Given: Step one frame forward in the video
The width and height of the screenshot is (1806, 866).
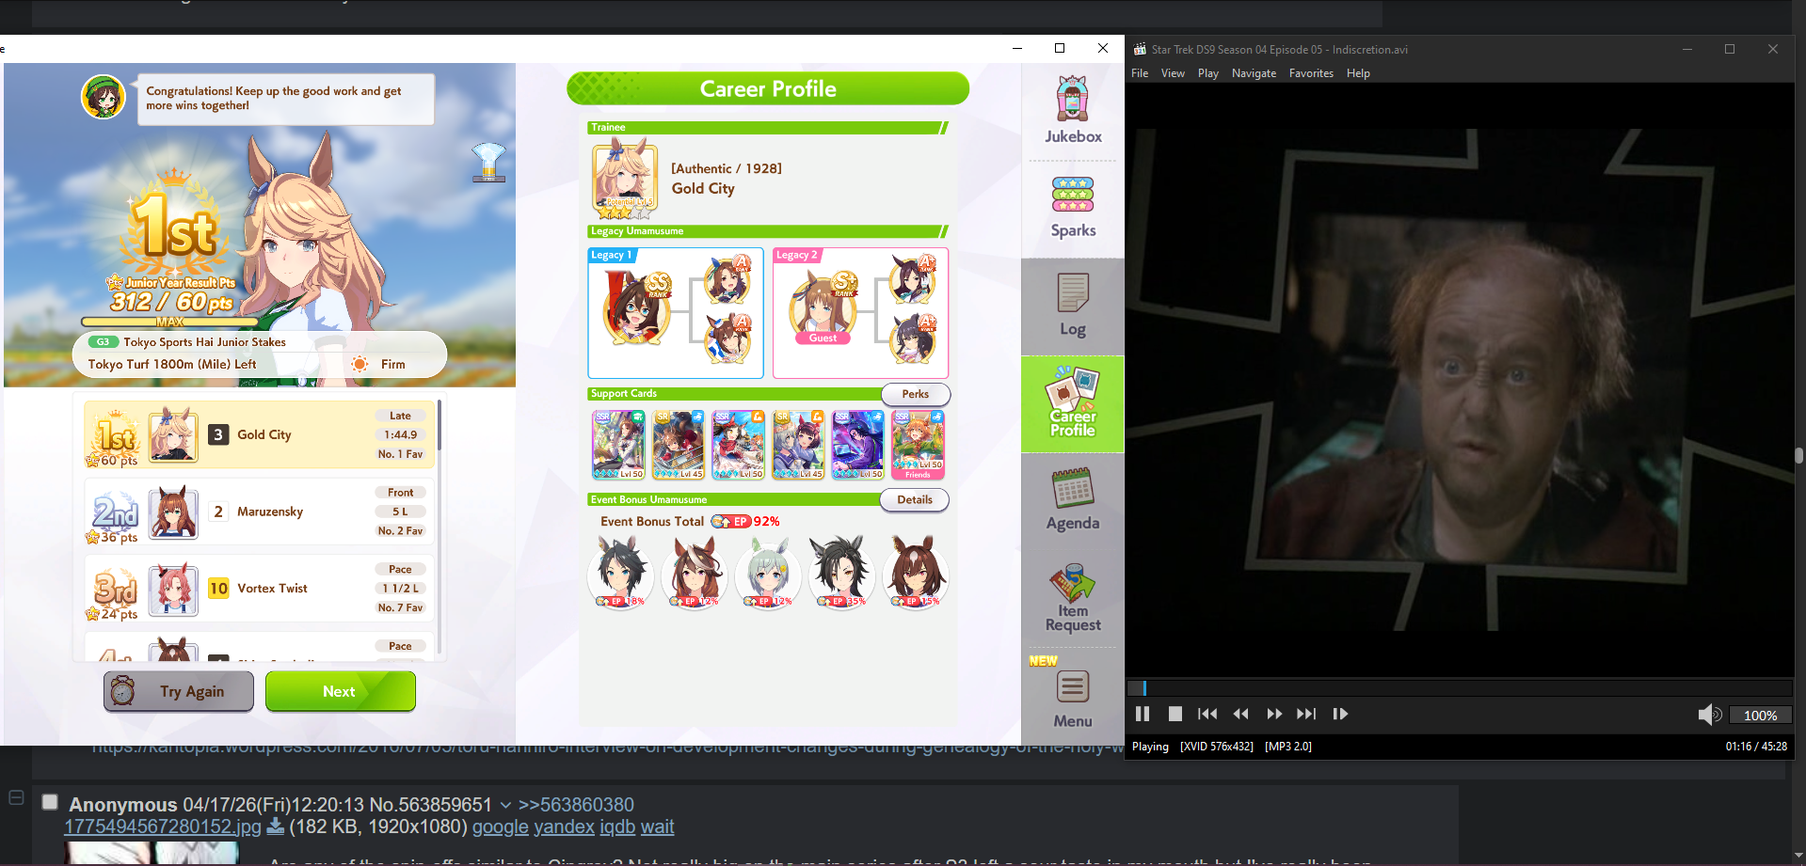Looking at the screenshot, I should pos(1340,715).
